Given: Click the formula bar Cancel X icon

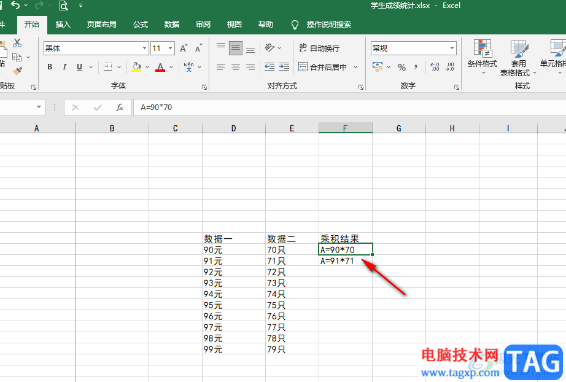Looking at the screenshot, I should (x=76, y=107).
